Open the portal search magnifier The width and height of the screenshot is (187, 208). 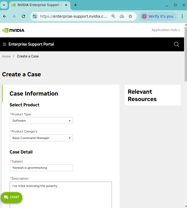click(x=176, y=44)
